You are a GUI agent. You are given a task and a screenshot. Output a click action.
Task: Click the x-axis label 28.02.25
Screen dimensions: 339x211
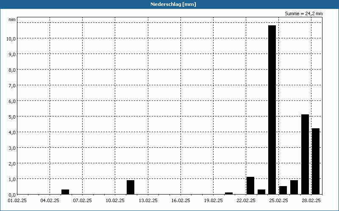tap(311, 201)
